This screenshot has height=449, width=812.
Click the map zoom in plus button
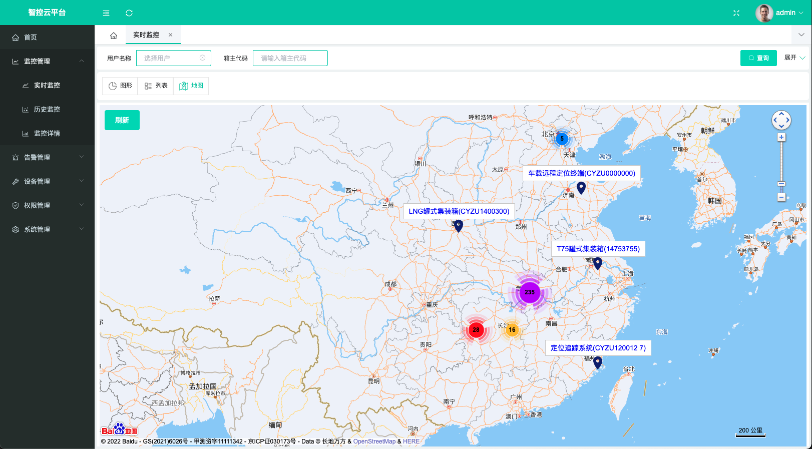(781, 137)
